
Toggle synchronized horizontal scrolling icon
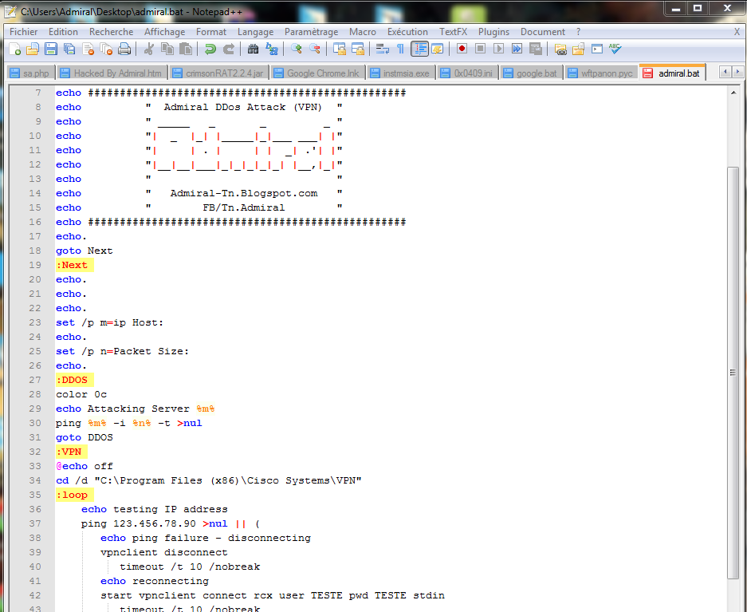point(358,49)
